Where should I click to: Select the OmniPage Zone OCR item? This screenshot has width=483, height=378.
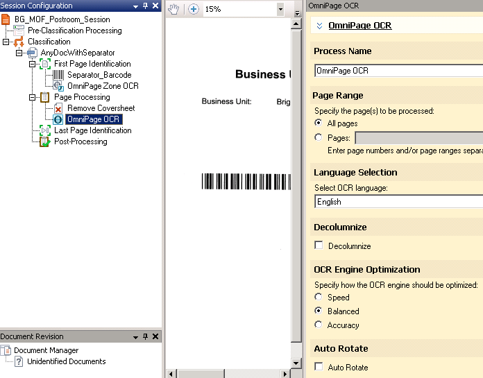click(x=103, y=86)
